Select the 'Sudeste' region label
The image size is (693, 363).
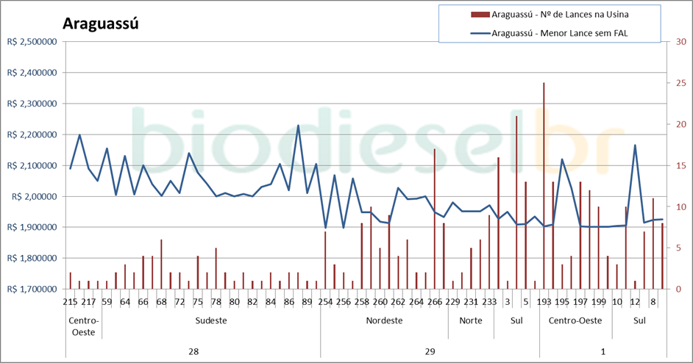pyautogui.click(x=210, y=320)
